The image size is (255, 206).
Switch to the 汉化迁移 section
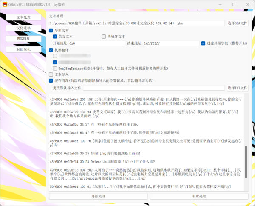click(x=23, y=28)
